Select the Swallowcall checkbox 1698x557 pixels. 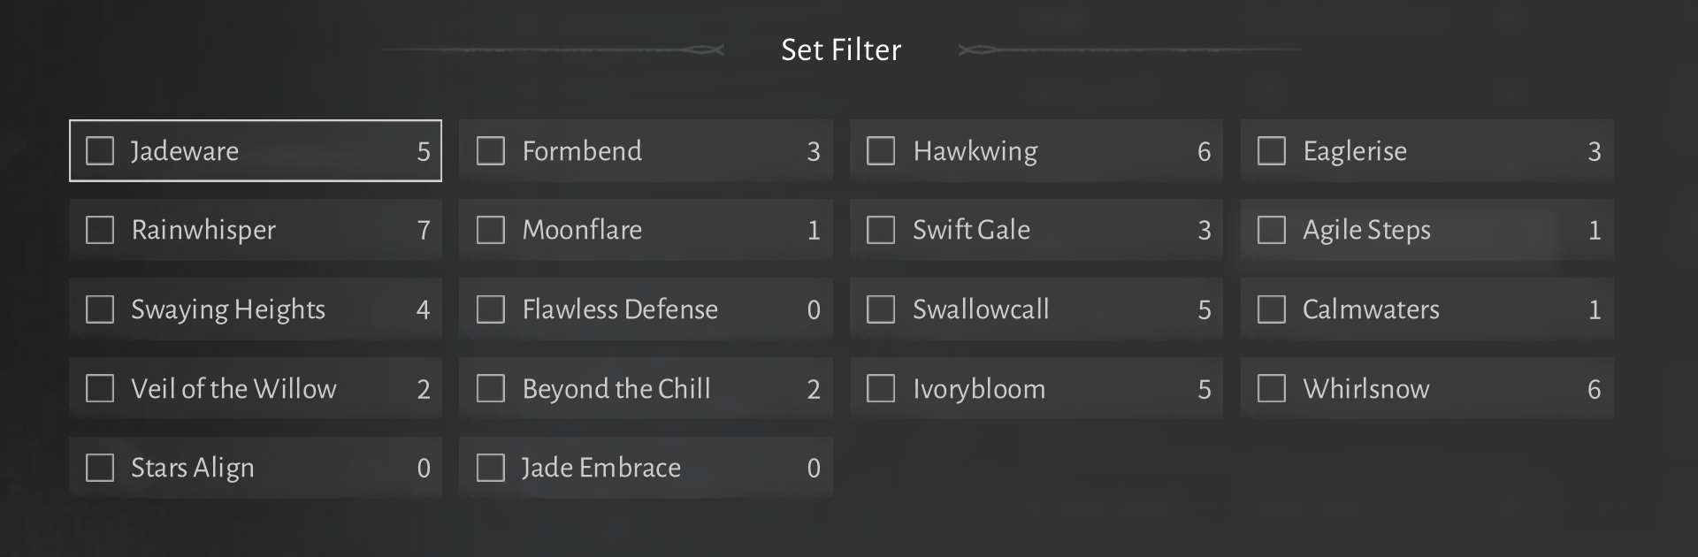[881, 309]
